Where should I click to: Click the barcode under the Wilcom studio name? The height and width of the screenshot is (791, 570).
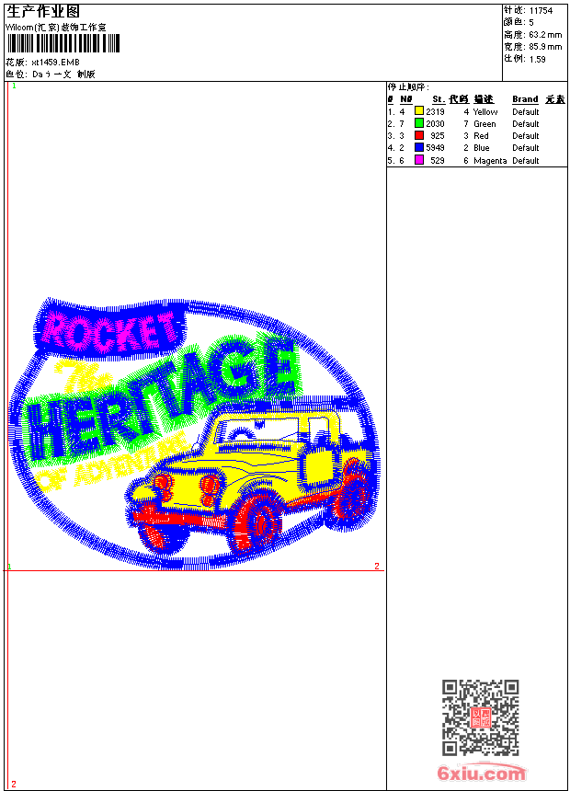tap(63, 43)
